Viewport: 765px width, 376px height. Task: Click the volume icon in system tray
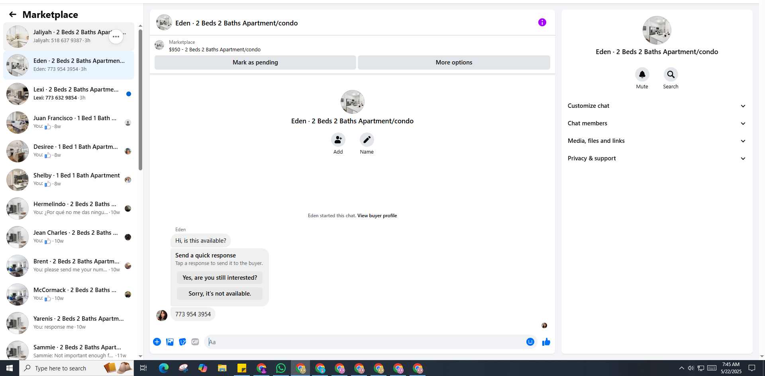click(691, 368)
